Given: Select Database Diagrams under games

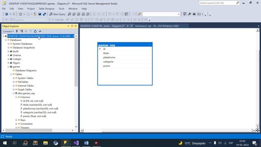Looking at the screenshot, I should [26, 71].
